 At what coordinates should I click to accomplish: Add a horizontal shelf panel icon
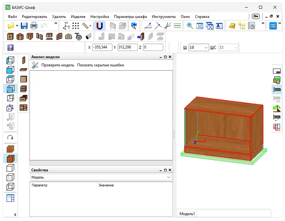coord(24,70)
